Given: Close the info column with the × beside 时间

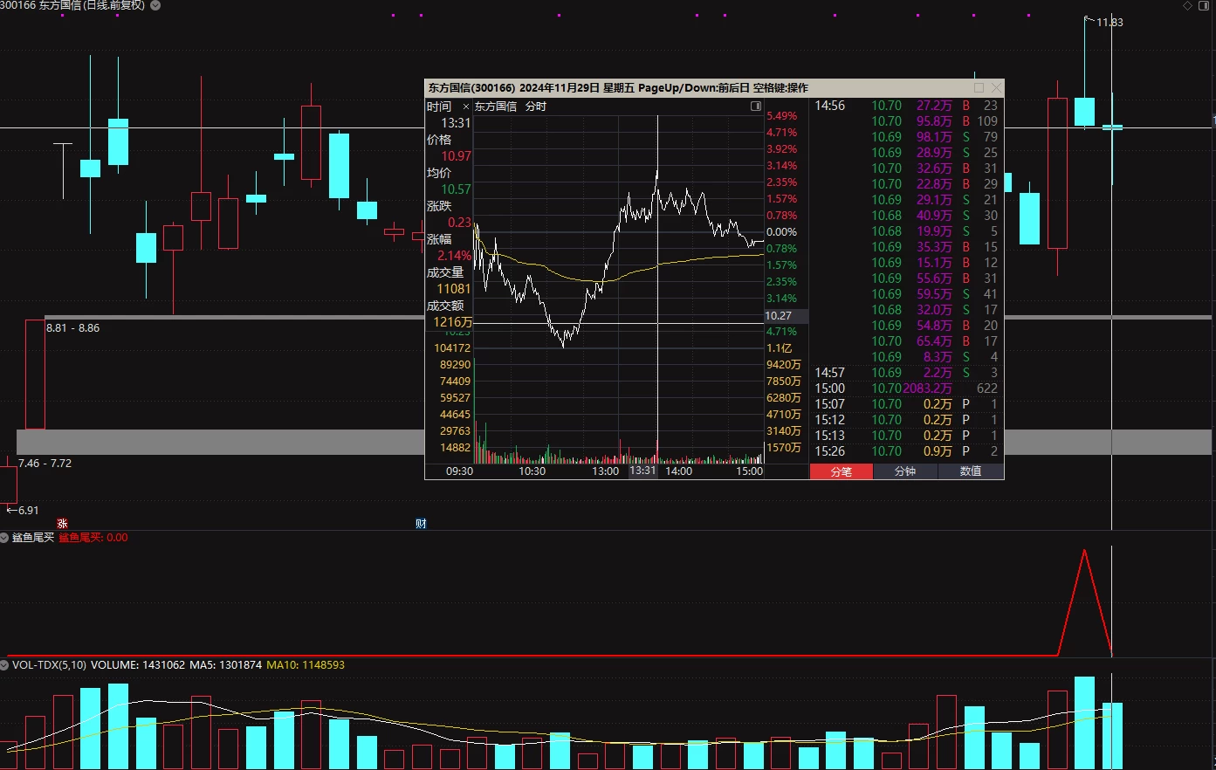Looking at the screenshot, I should point(465,107).
